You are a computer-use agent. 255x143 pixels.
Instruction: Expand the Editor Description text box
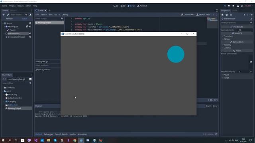point(251,62)
